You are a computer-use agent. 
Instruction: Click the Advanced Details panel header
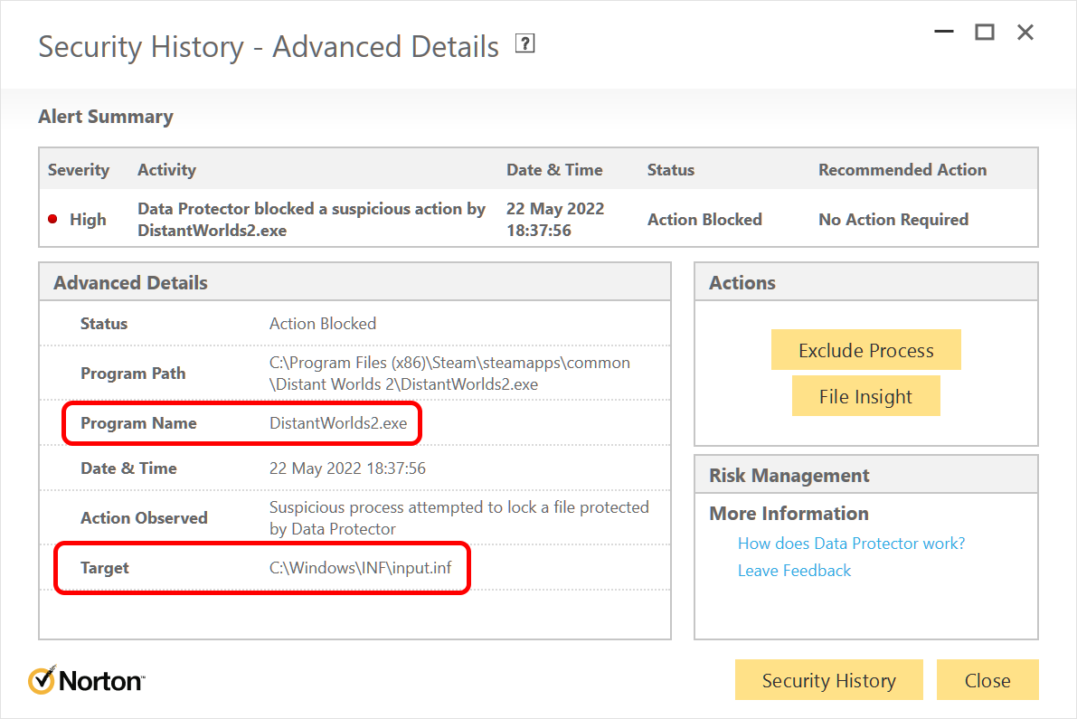(354, 282)
